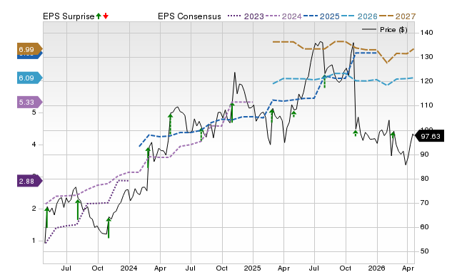Viewport: 457px width, 272px height.
Task: Click the 120 price axis label
Action: [x=426, y=81]
